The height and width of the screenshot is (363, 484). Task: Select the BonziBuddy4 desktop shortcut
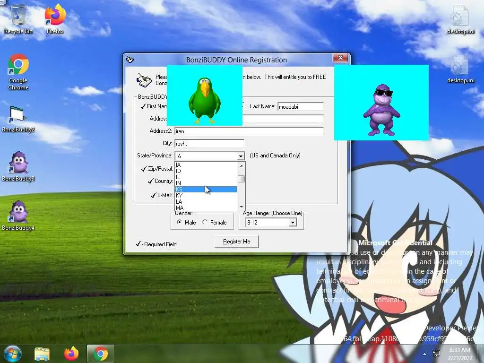18,216
